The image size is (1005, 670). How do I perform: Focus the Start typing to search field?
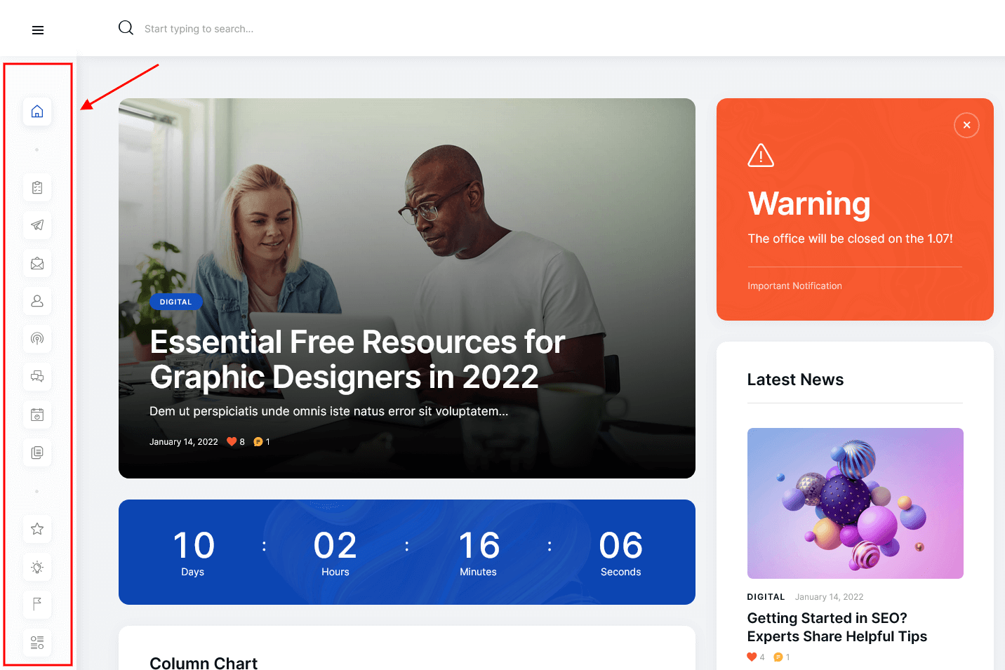tap(199, 29)
